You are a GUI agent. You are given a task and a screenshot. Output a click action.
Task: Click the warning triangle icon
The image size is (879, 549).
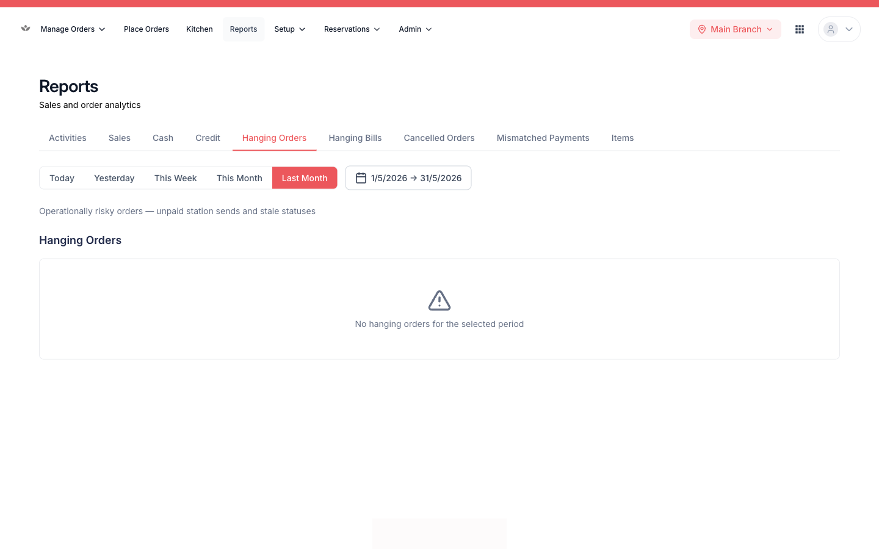pos(440,301)
